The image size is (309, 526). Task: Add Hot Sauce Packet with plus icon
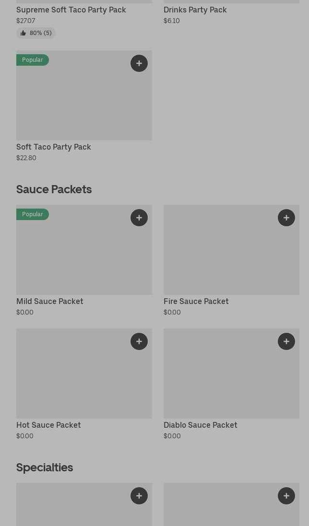pos(139,341)
